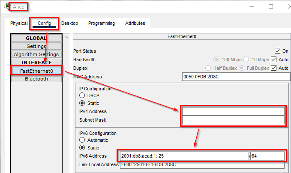Click the Packet Tracer app icon beside Alice
The image size is (291, 173).
[x=7, y=6]
